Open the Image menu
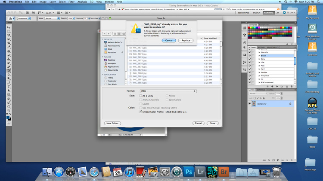The image size is (323, 181). coord(43,2)
